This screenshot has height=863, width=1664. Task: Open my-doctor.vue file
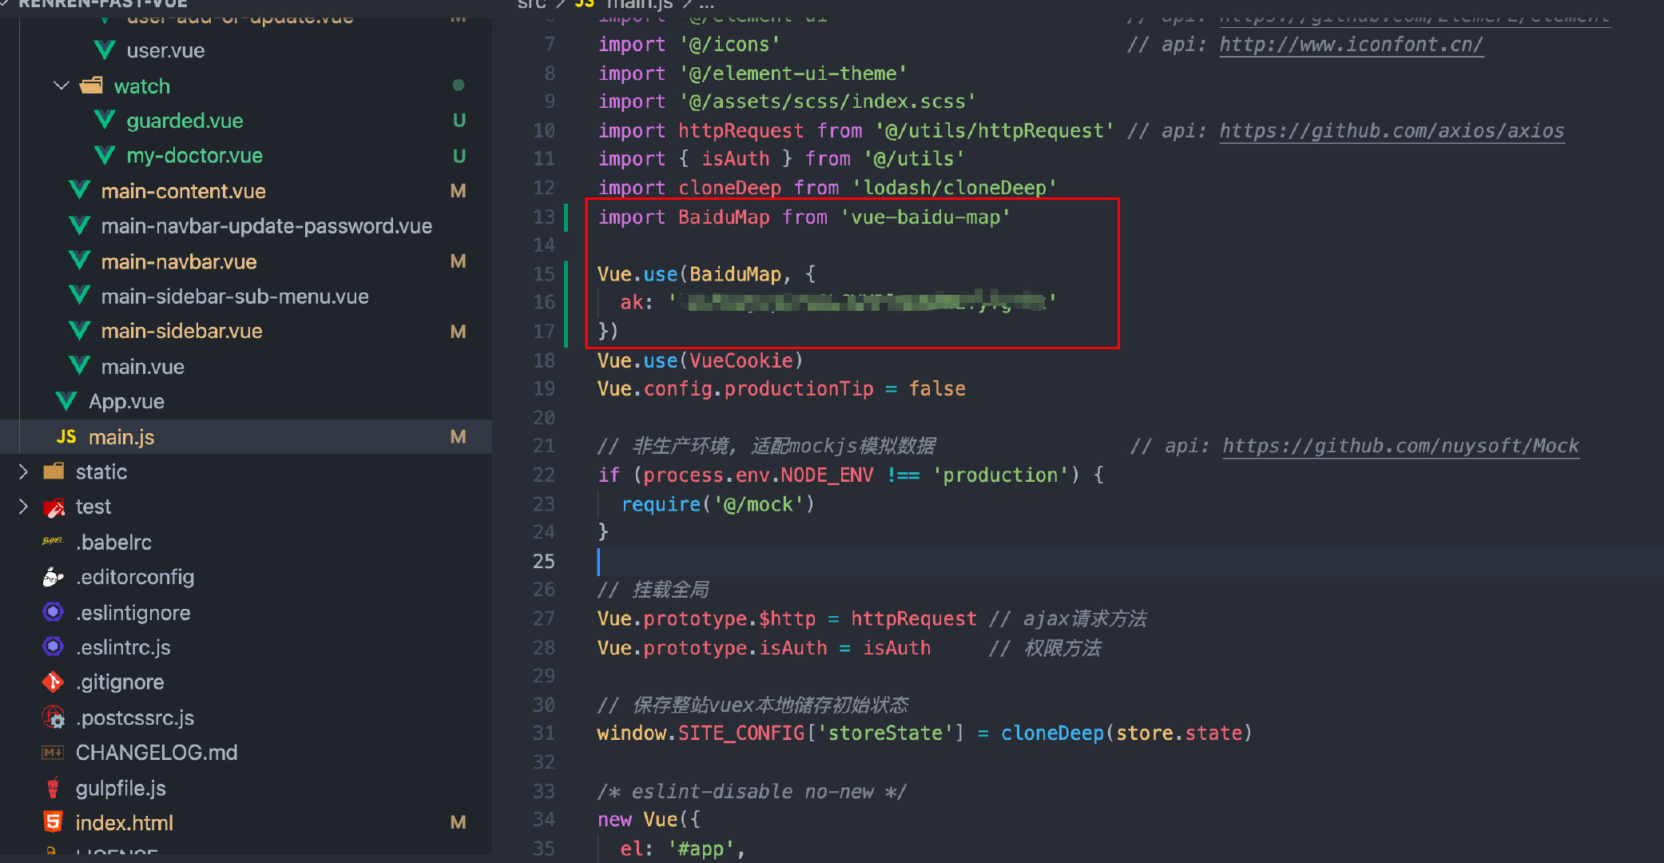pos(194,156)
